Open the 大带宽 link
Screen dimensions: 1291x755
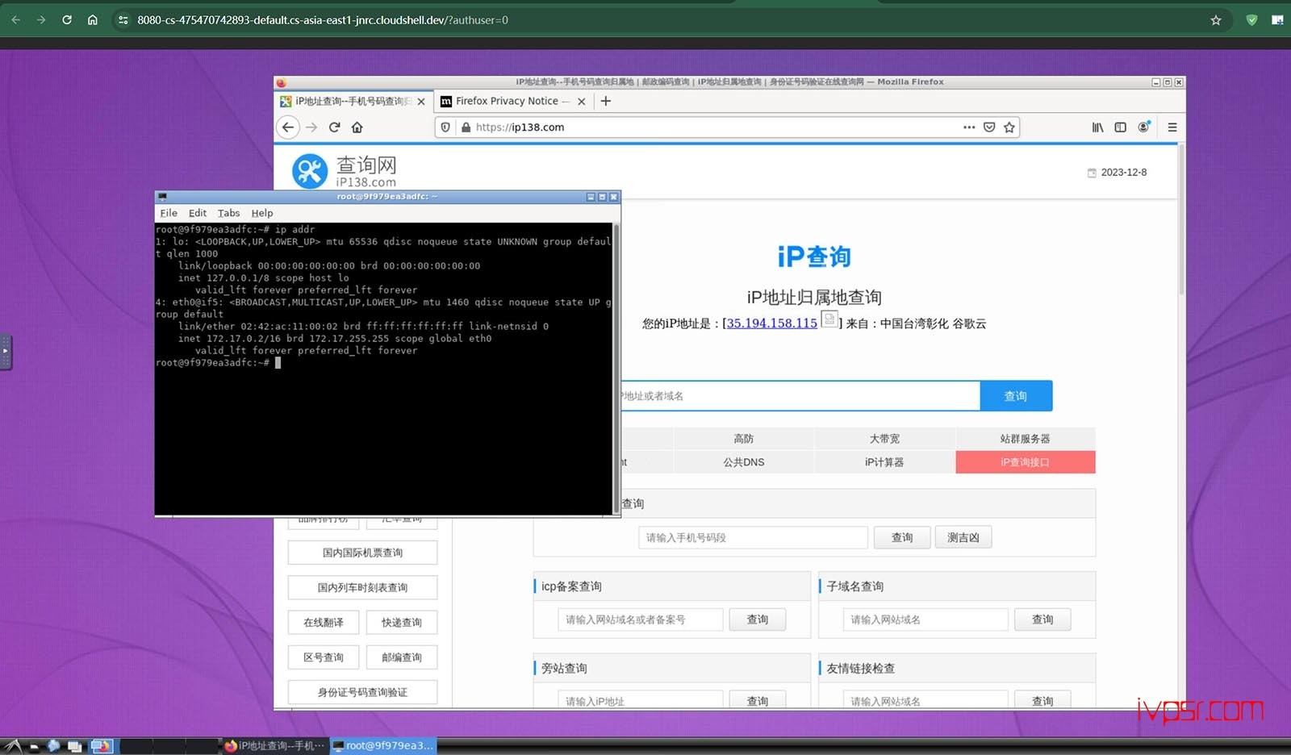tap(884, 439)
